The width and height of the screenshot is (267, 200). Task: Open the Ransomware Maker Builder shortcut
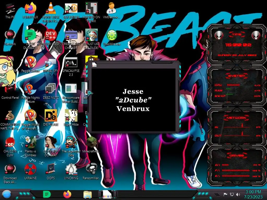tap(71, 93)
